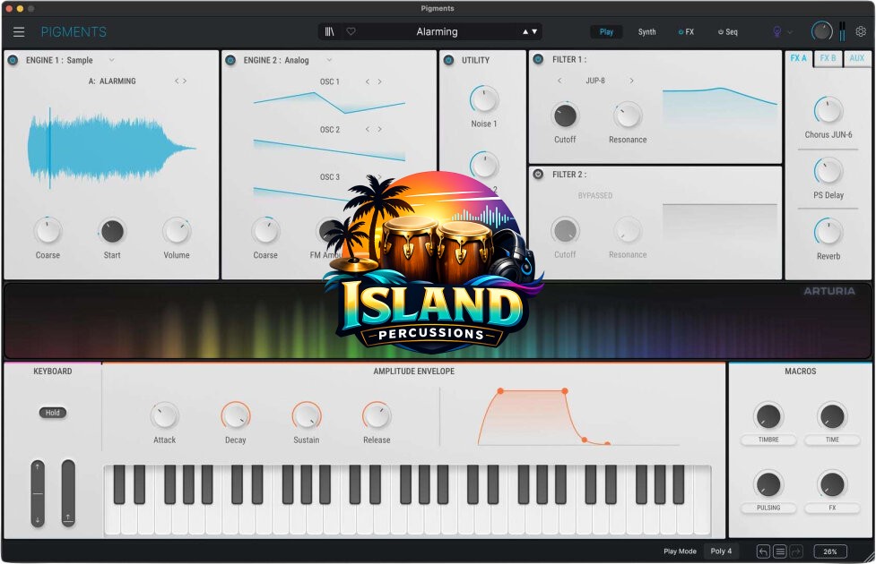Image resolution: width=876 pixels, height=564 pixels.
Task: Select previous filter type before JUP-8
Action: coord(559,81)
